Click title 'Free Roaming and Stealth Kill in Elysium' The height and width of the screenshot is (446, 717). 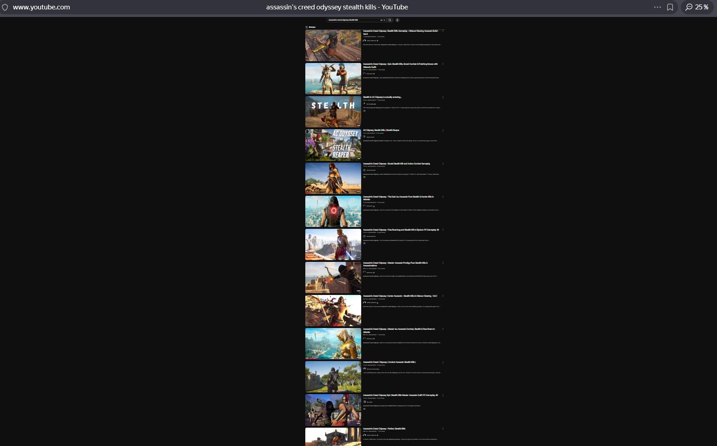click(x=401, y=230)
